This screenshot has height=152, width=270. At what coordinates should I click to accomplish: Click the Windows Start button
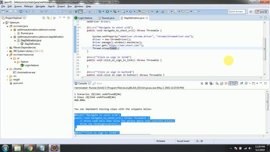coord(5,148)
